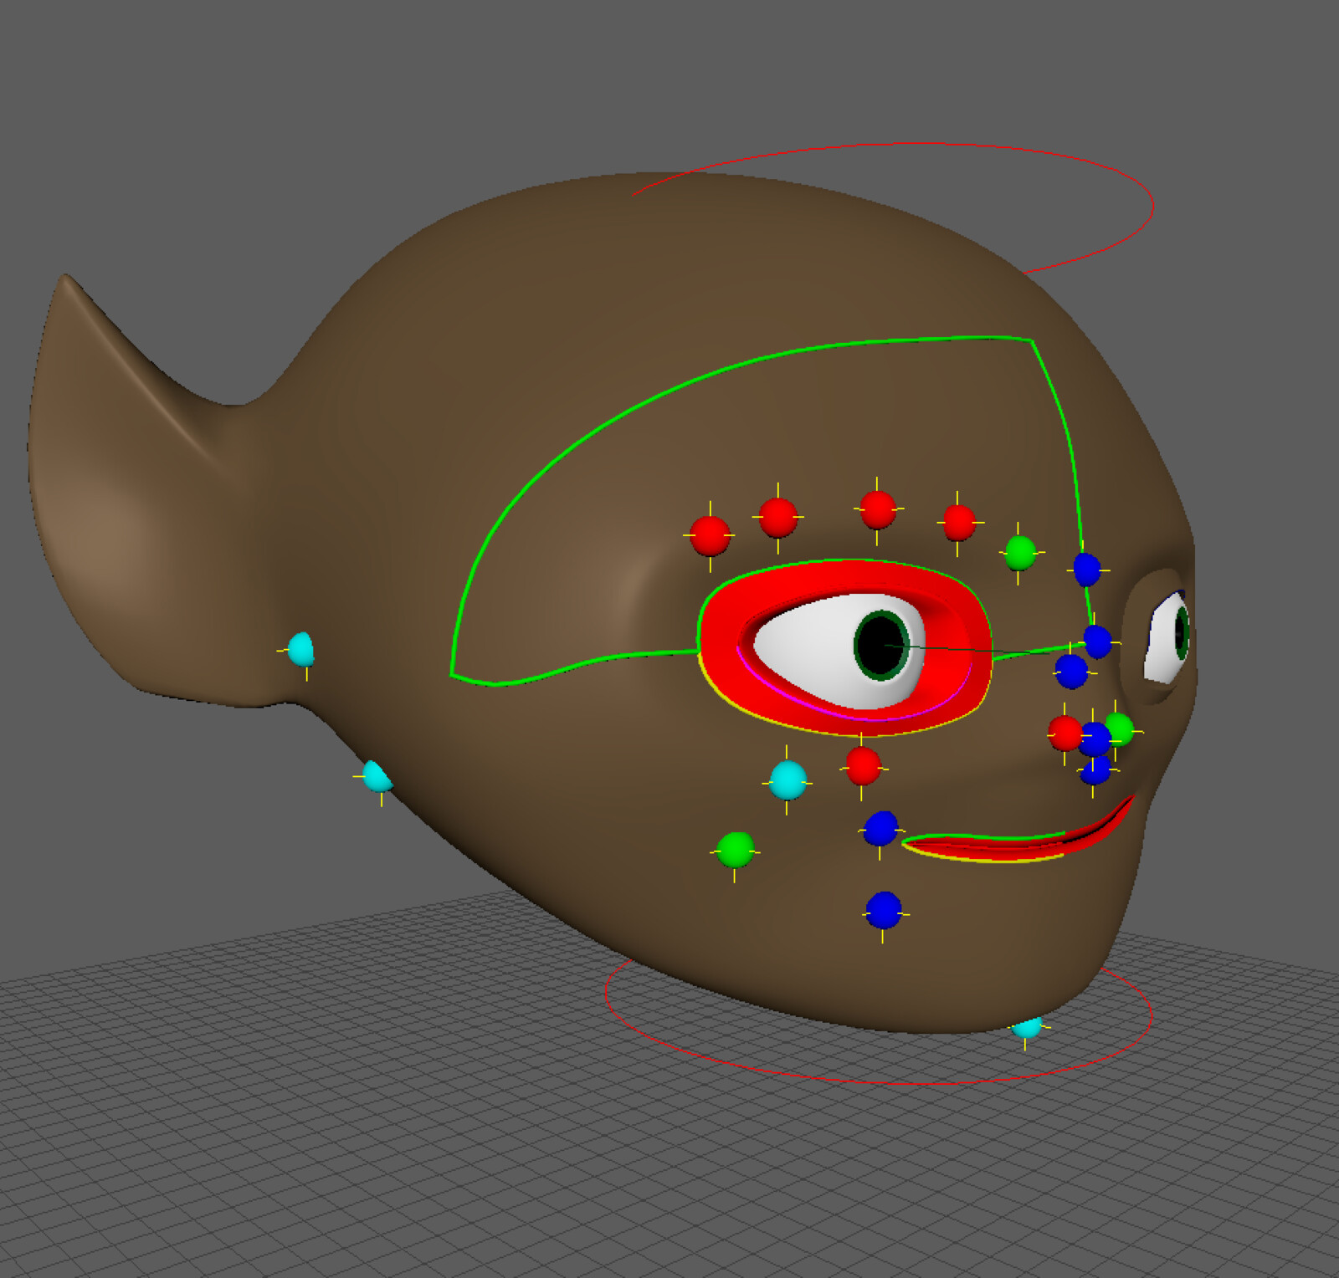Click the black pupil of the near eye

[x=880, y=645]
